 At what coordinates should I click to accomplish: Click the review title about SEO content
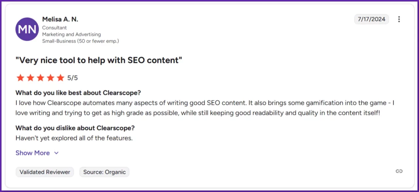pos(99,60)
